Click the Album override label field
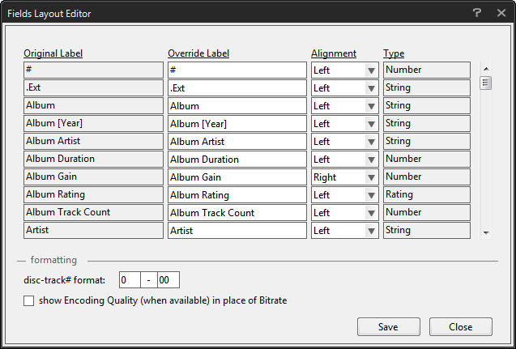 [x=237, y=106]
